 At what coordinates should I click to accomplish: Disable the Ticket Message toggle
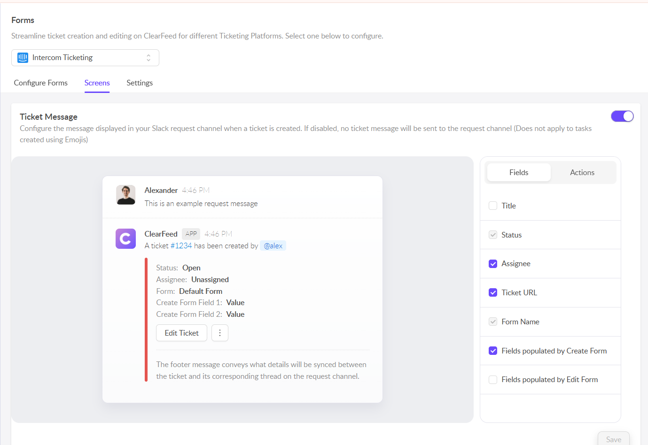pyautogui.click(x=622, y=116)
